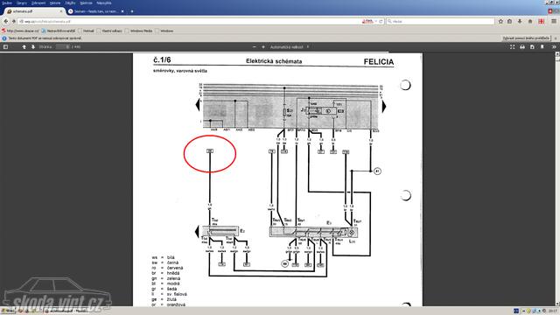Screen dimensions: 560x315
Task: Click vertical scrollbar up arrow
Action: click(x=557, y=54)
